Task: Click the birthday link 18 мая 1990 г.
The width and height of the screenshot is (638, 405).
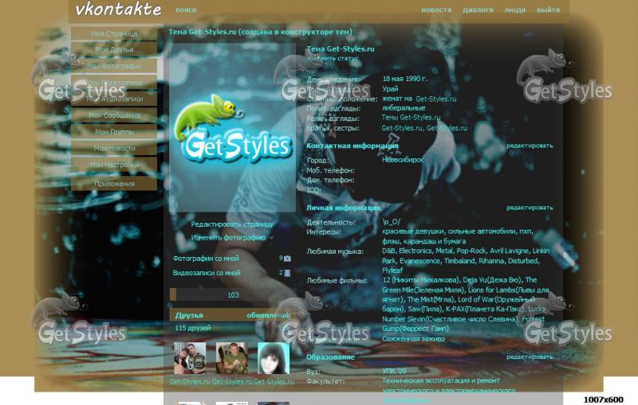Action: point(405,79)
